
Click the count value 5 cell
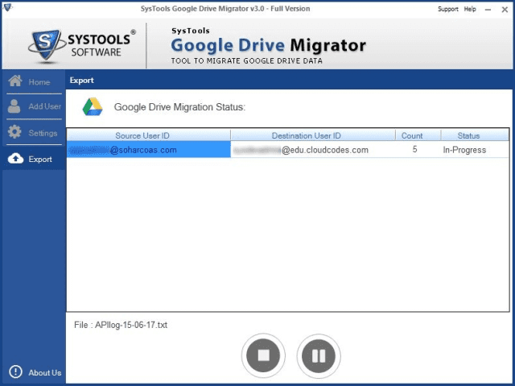click(418, 150)
